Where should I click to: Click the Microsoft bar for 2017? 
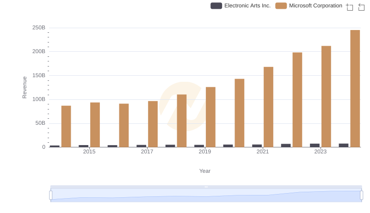(153, 124)
